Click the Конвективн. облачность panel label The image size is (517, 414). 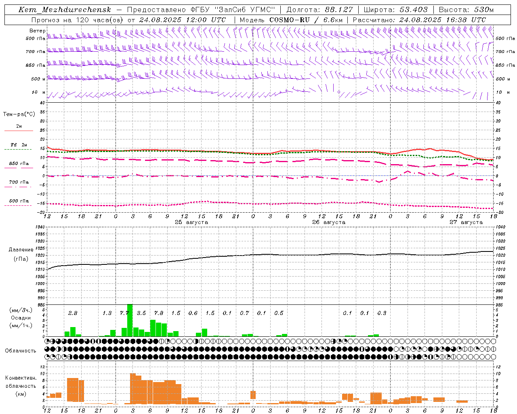tap(21, 382)
